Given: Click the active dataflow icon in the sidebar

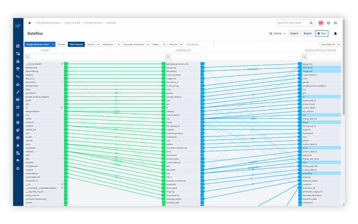Looking at the screenshot, I should 18,99.
